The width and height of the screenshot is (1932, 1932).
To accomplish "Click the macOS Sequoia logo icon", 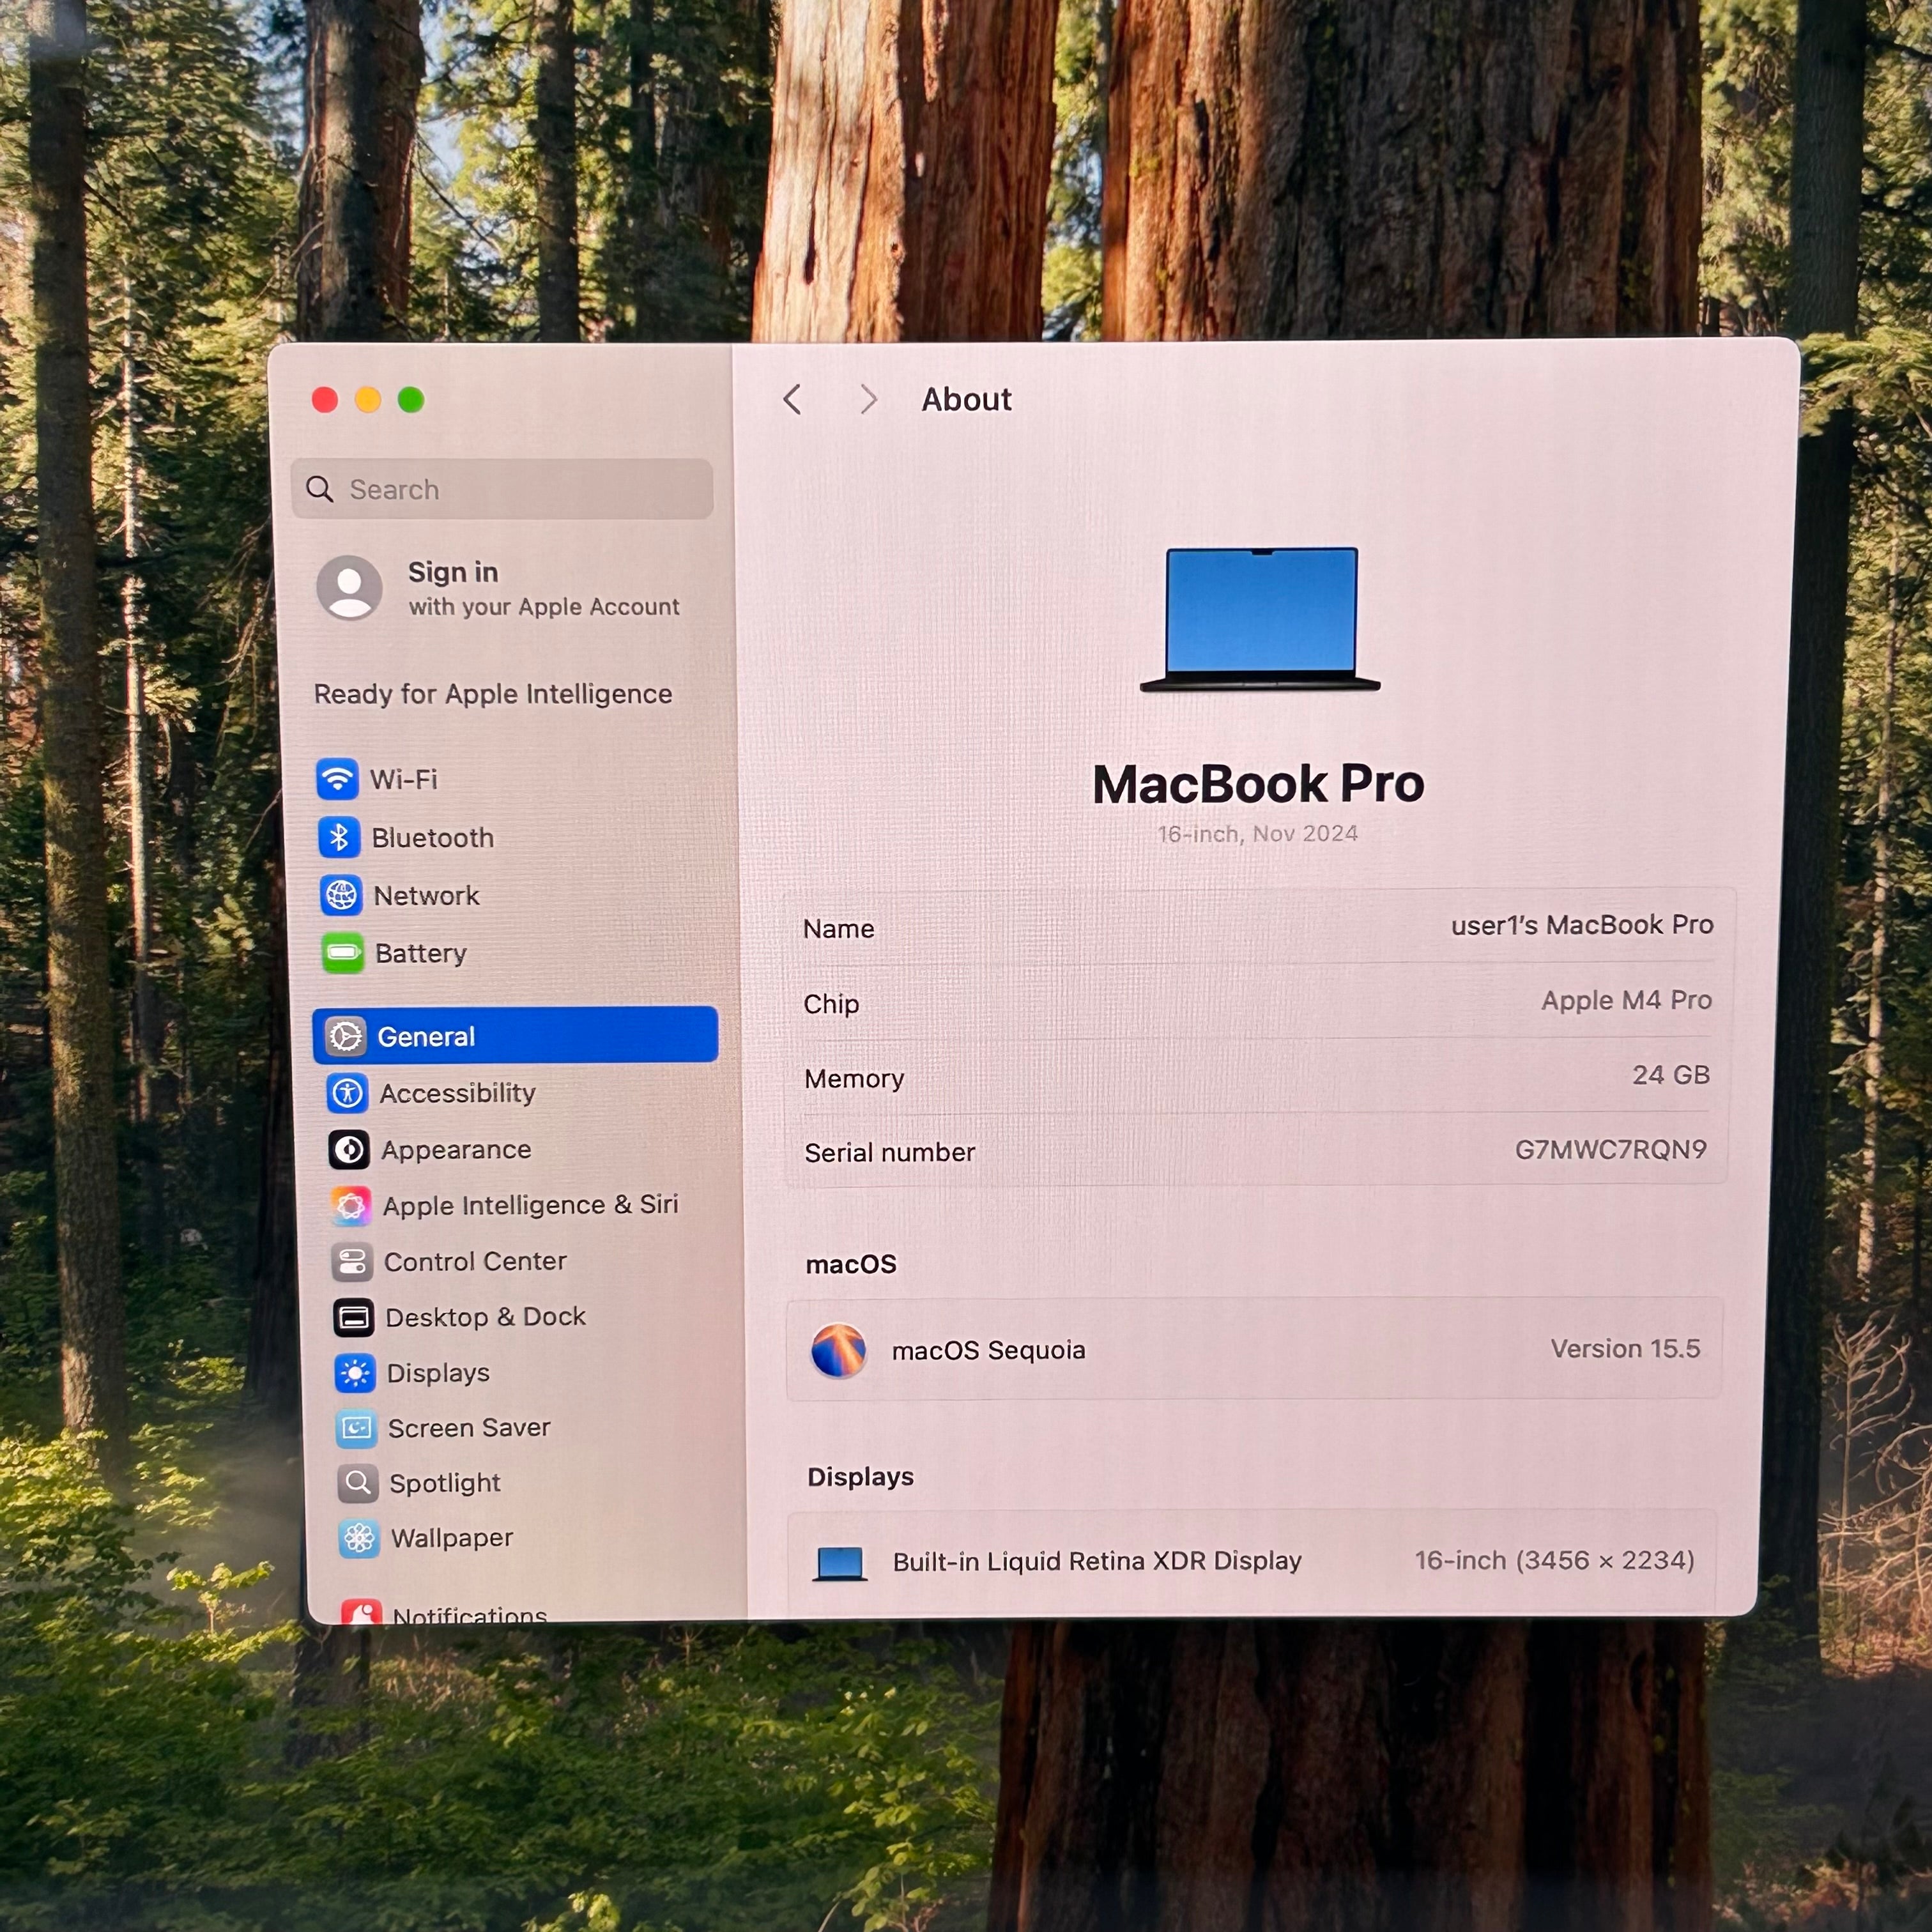I will coord(839,1351).
